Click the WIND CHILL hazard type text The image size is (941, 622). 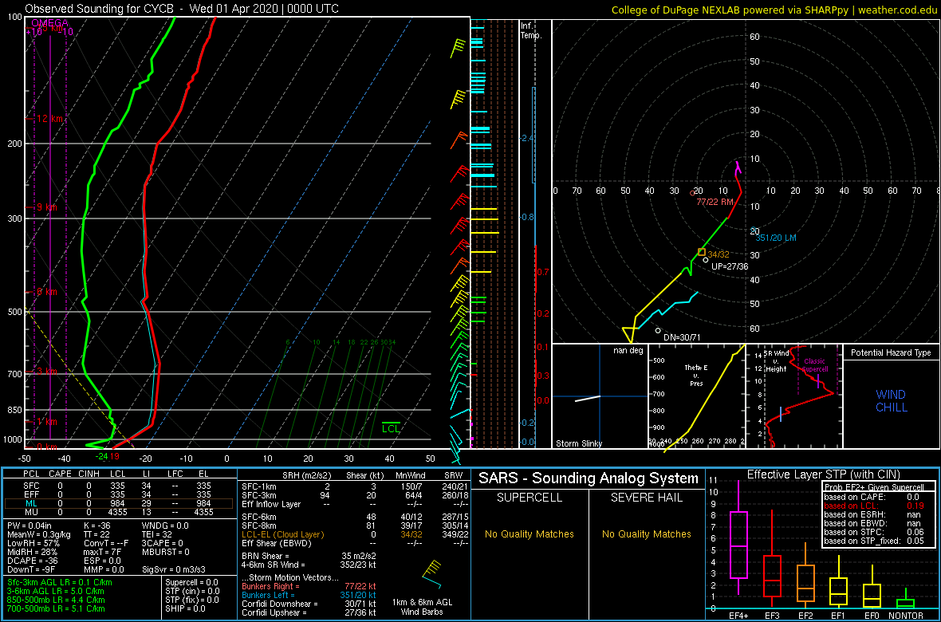point(892,401)
